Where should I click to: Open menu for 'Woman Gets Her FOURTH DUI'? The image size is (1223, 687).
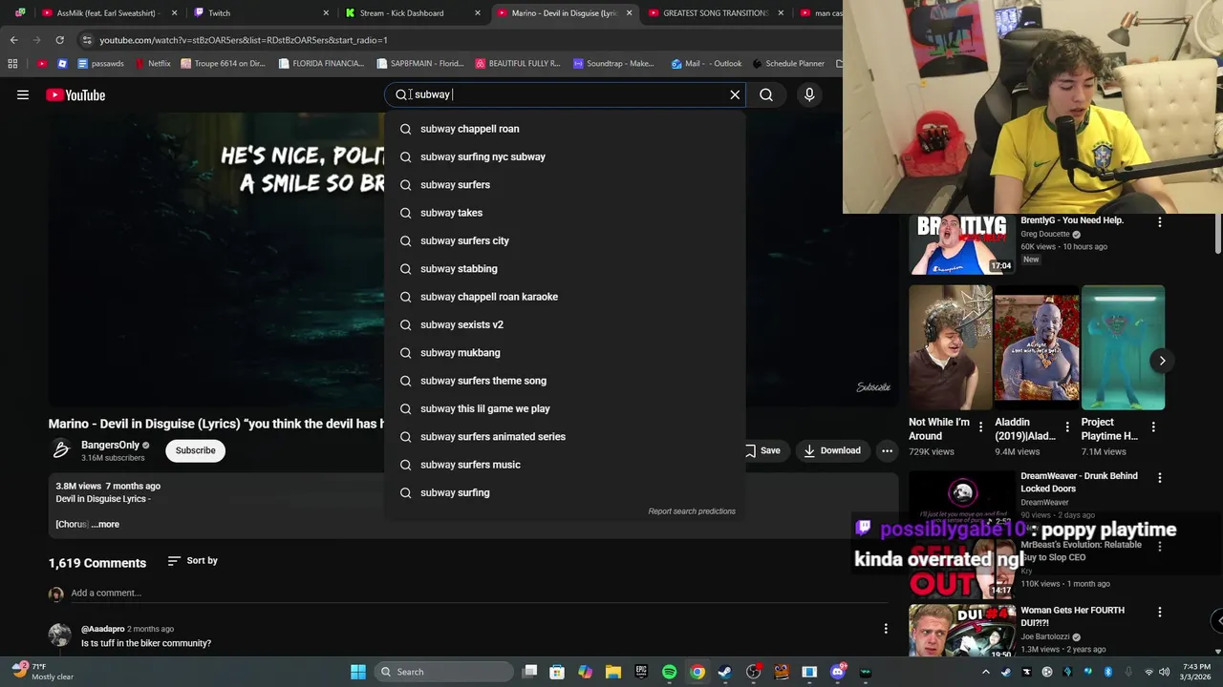(x=1160, y=612)
